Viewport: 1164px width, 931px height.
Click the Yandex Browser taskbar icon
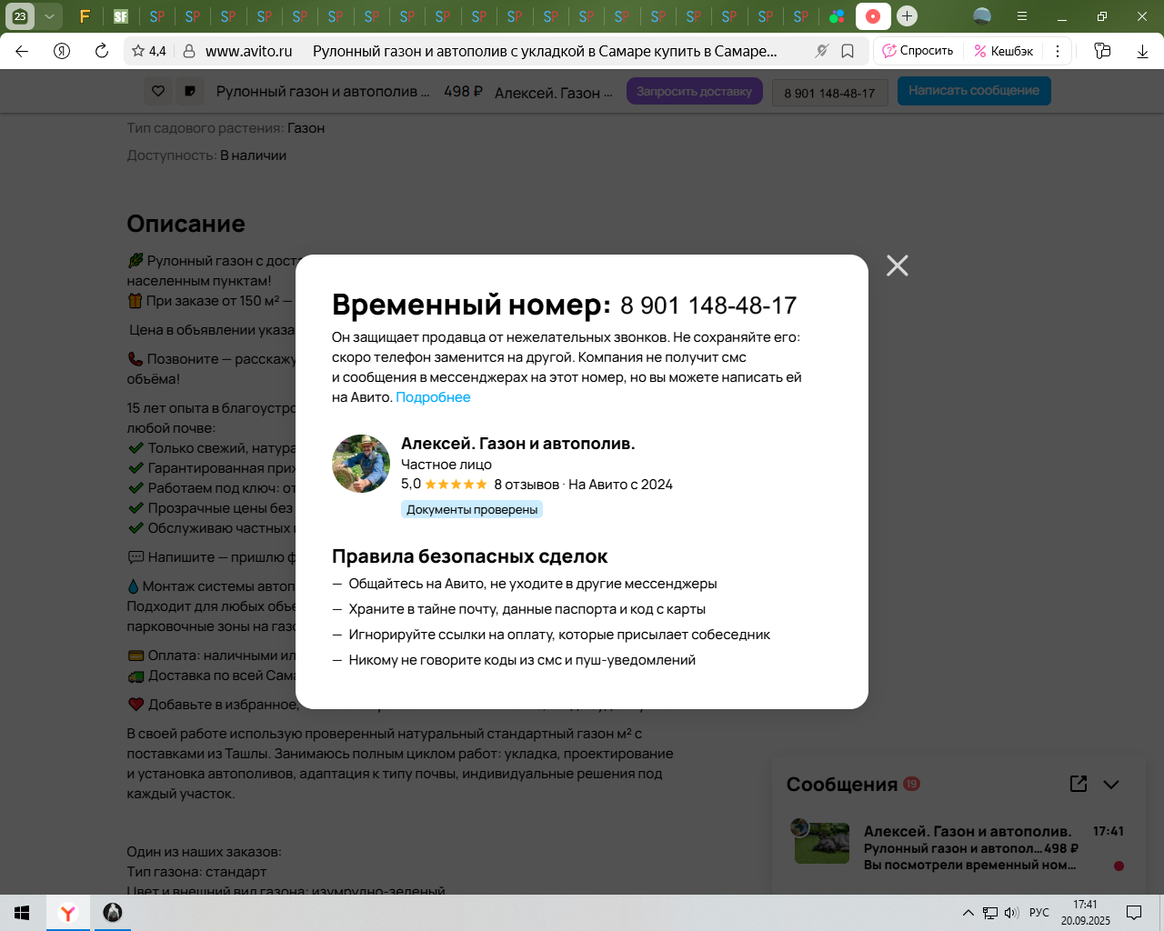pos(68,913)
